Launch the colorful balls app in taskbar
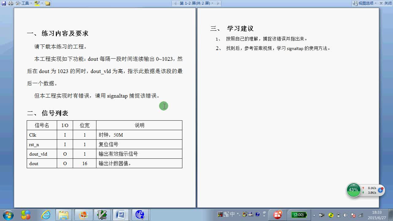 (x=26, y=215)
